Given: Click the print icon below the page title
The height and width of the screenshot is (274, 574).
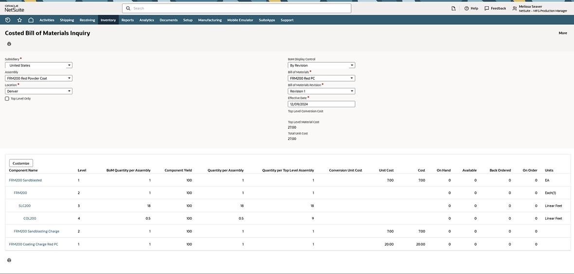Looking at the screenshot, I should coord(9,44).
